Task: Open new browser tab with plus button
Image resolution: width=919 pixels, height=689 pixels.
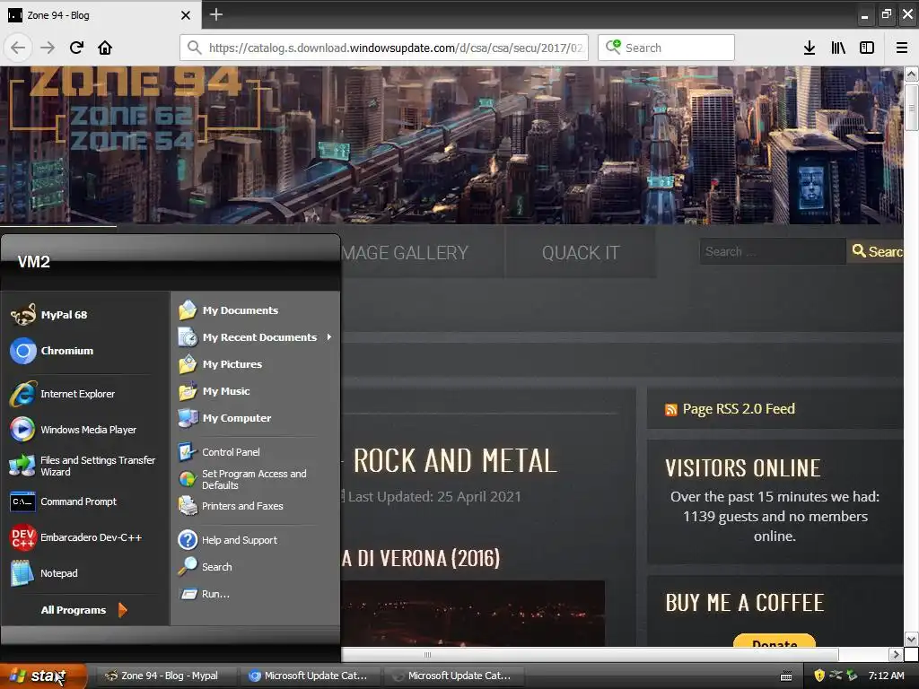Action: [216, 14]
